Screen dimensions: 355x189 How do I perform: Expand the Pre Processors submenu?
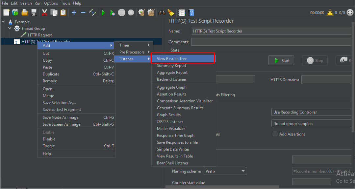tap(134, 52)
